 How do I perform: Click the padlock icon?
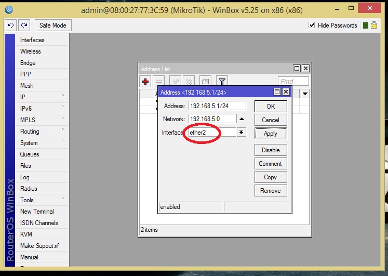point(374,25)
